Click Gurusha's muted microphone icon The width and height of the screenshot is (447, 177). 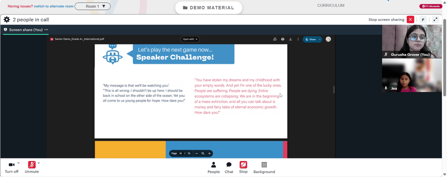386,54
